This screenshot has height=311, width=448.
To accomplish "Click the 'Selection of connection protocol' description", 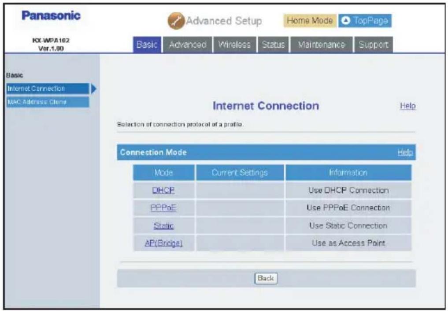I will pos(180,125).
